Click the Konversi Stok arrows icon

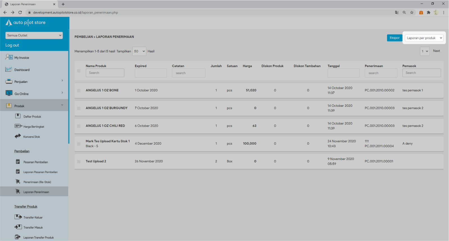pos(18,136)
